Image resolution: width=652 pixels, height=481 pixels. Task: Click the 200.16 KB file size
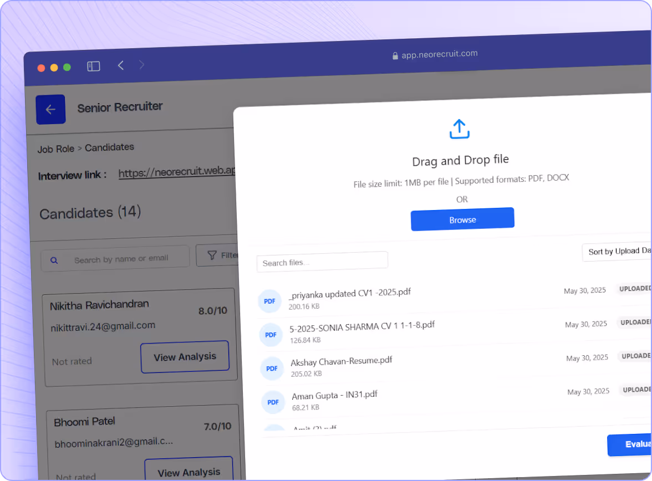(304, 306)
